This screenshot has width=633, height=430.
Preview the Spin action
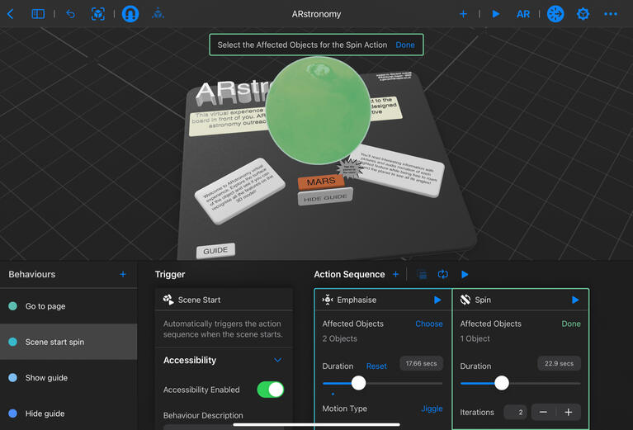575,300
